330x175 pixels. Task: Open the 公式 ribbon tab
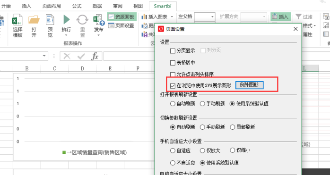coord(77,6)
